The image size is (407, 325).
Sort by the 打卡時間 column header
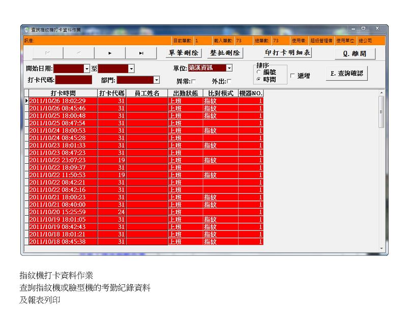click(63, 93)
